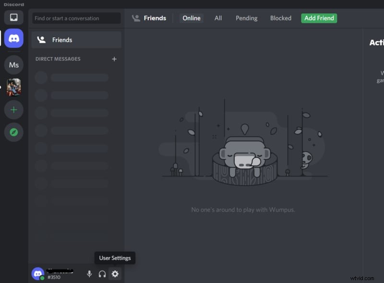Image resolution: width=384 pixels, height=283 pixels.
Task: Show All friends
Action: pos(218,18)
